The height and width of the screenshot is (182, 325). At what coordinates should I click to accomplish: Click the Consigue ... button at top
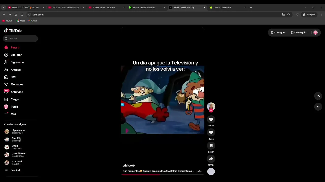[x=279, y=32]
